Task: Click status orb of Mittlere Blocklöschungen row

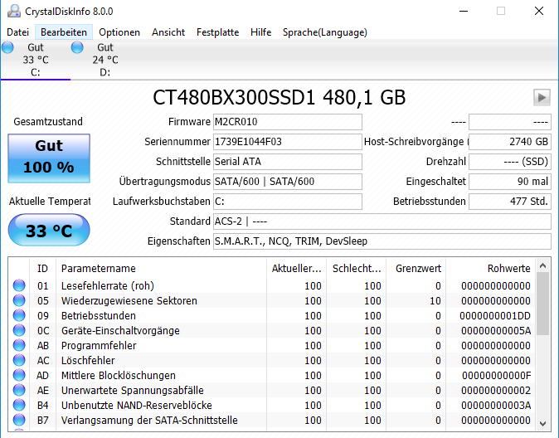Action: (x=19, y=376)
